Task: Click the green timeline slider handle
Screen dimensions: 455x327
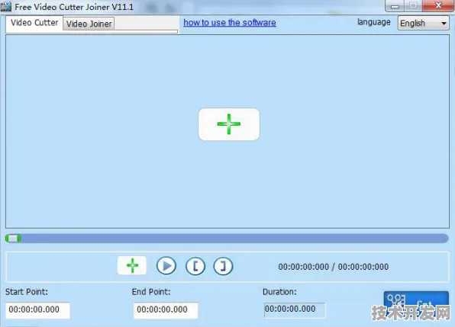Action: [x=13, y=239]
